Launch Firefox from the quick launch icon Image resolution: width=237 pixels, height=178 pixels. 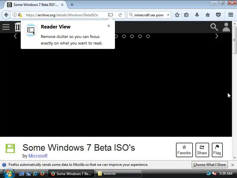point(42,174)
